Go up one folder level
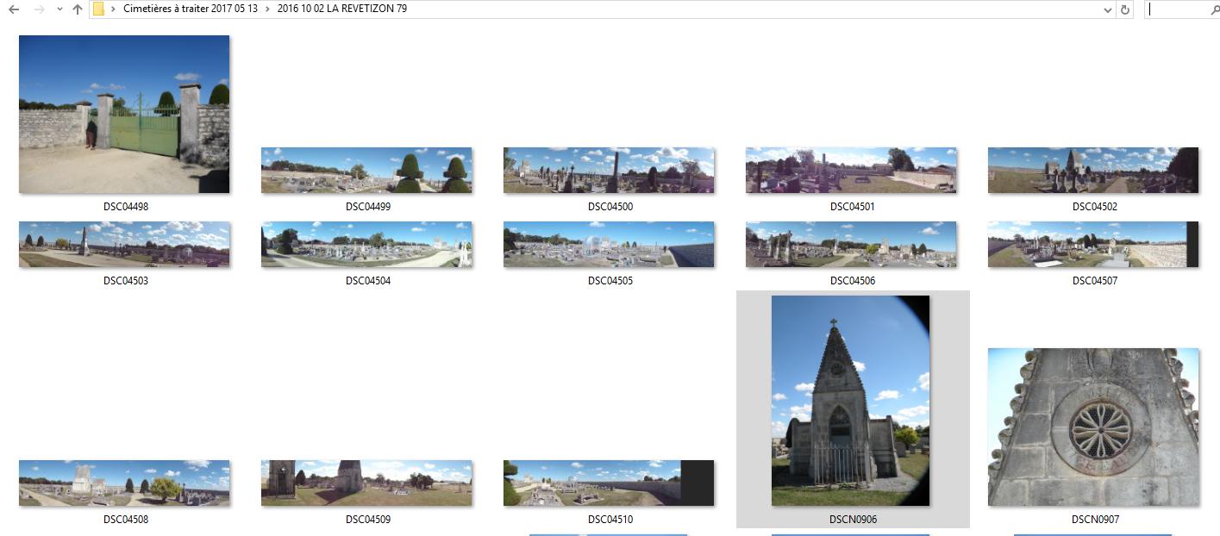This screenshot has height=536, width=1220. (x=78, y=9)
